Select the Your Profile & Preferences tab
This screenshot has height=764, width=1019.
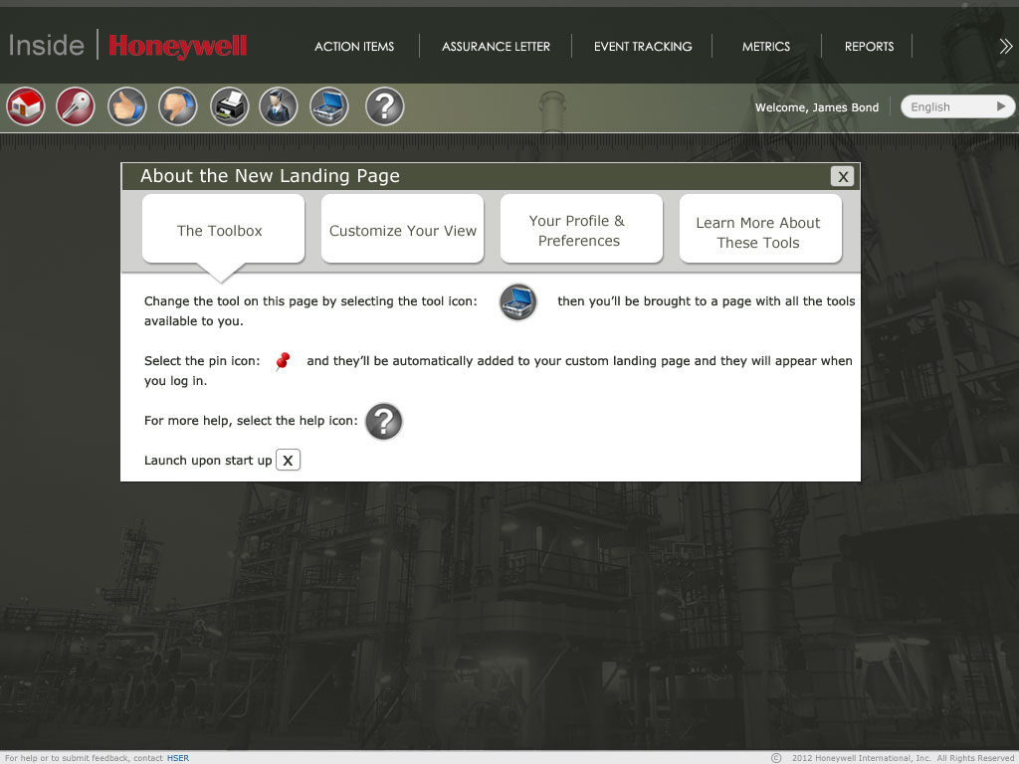coord(581,230)
